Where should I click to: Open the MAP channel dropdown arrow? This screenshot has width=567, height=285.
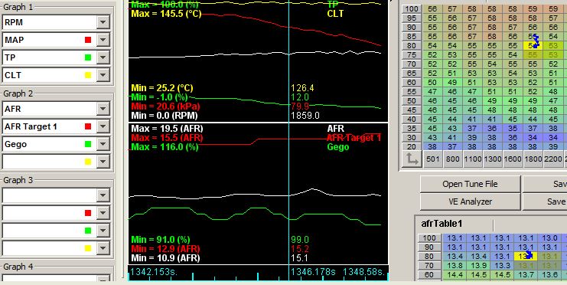[103, 40]
